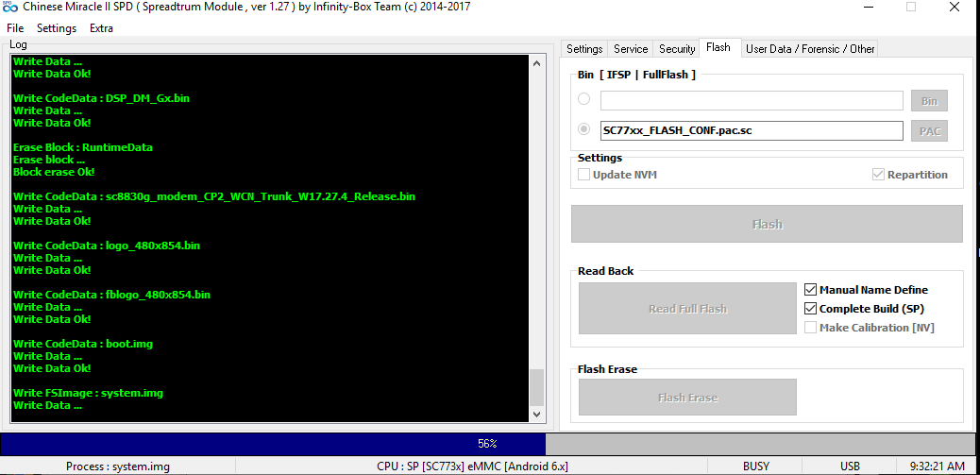Click the Flash Erase button
980x475 pixels.
click(x=687, y=398)
